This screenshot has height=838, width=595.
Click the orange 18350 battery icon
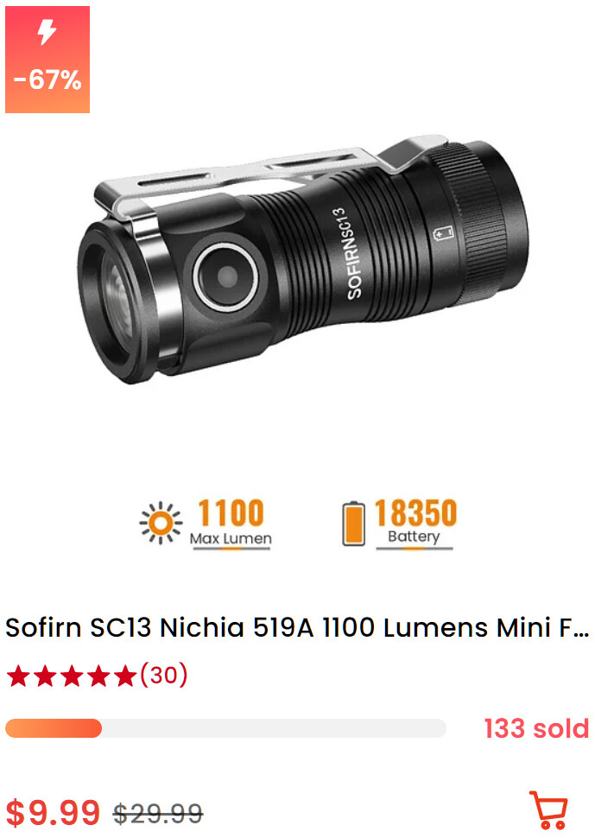(x=353, y=524)
